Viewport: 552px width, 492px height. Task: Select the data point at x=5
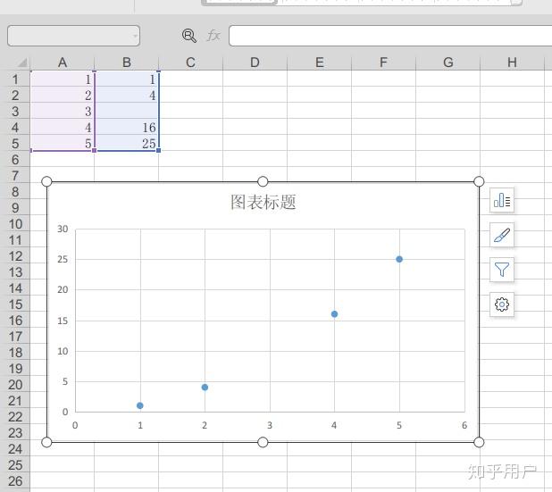coord(399,259)
